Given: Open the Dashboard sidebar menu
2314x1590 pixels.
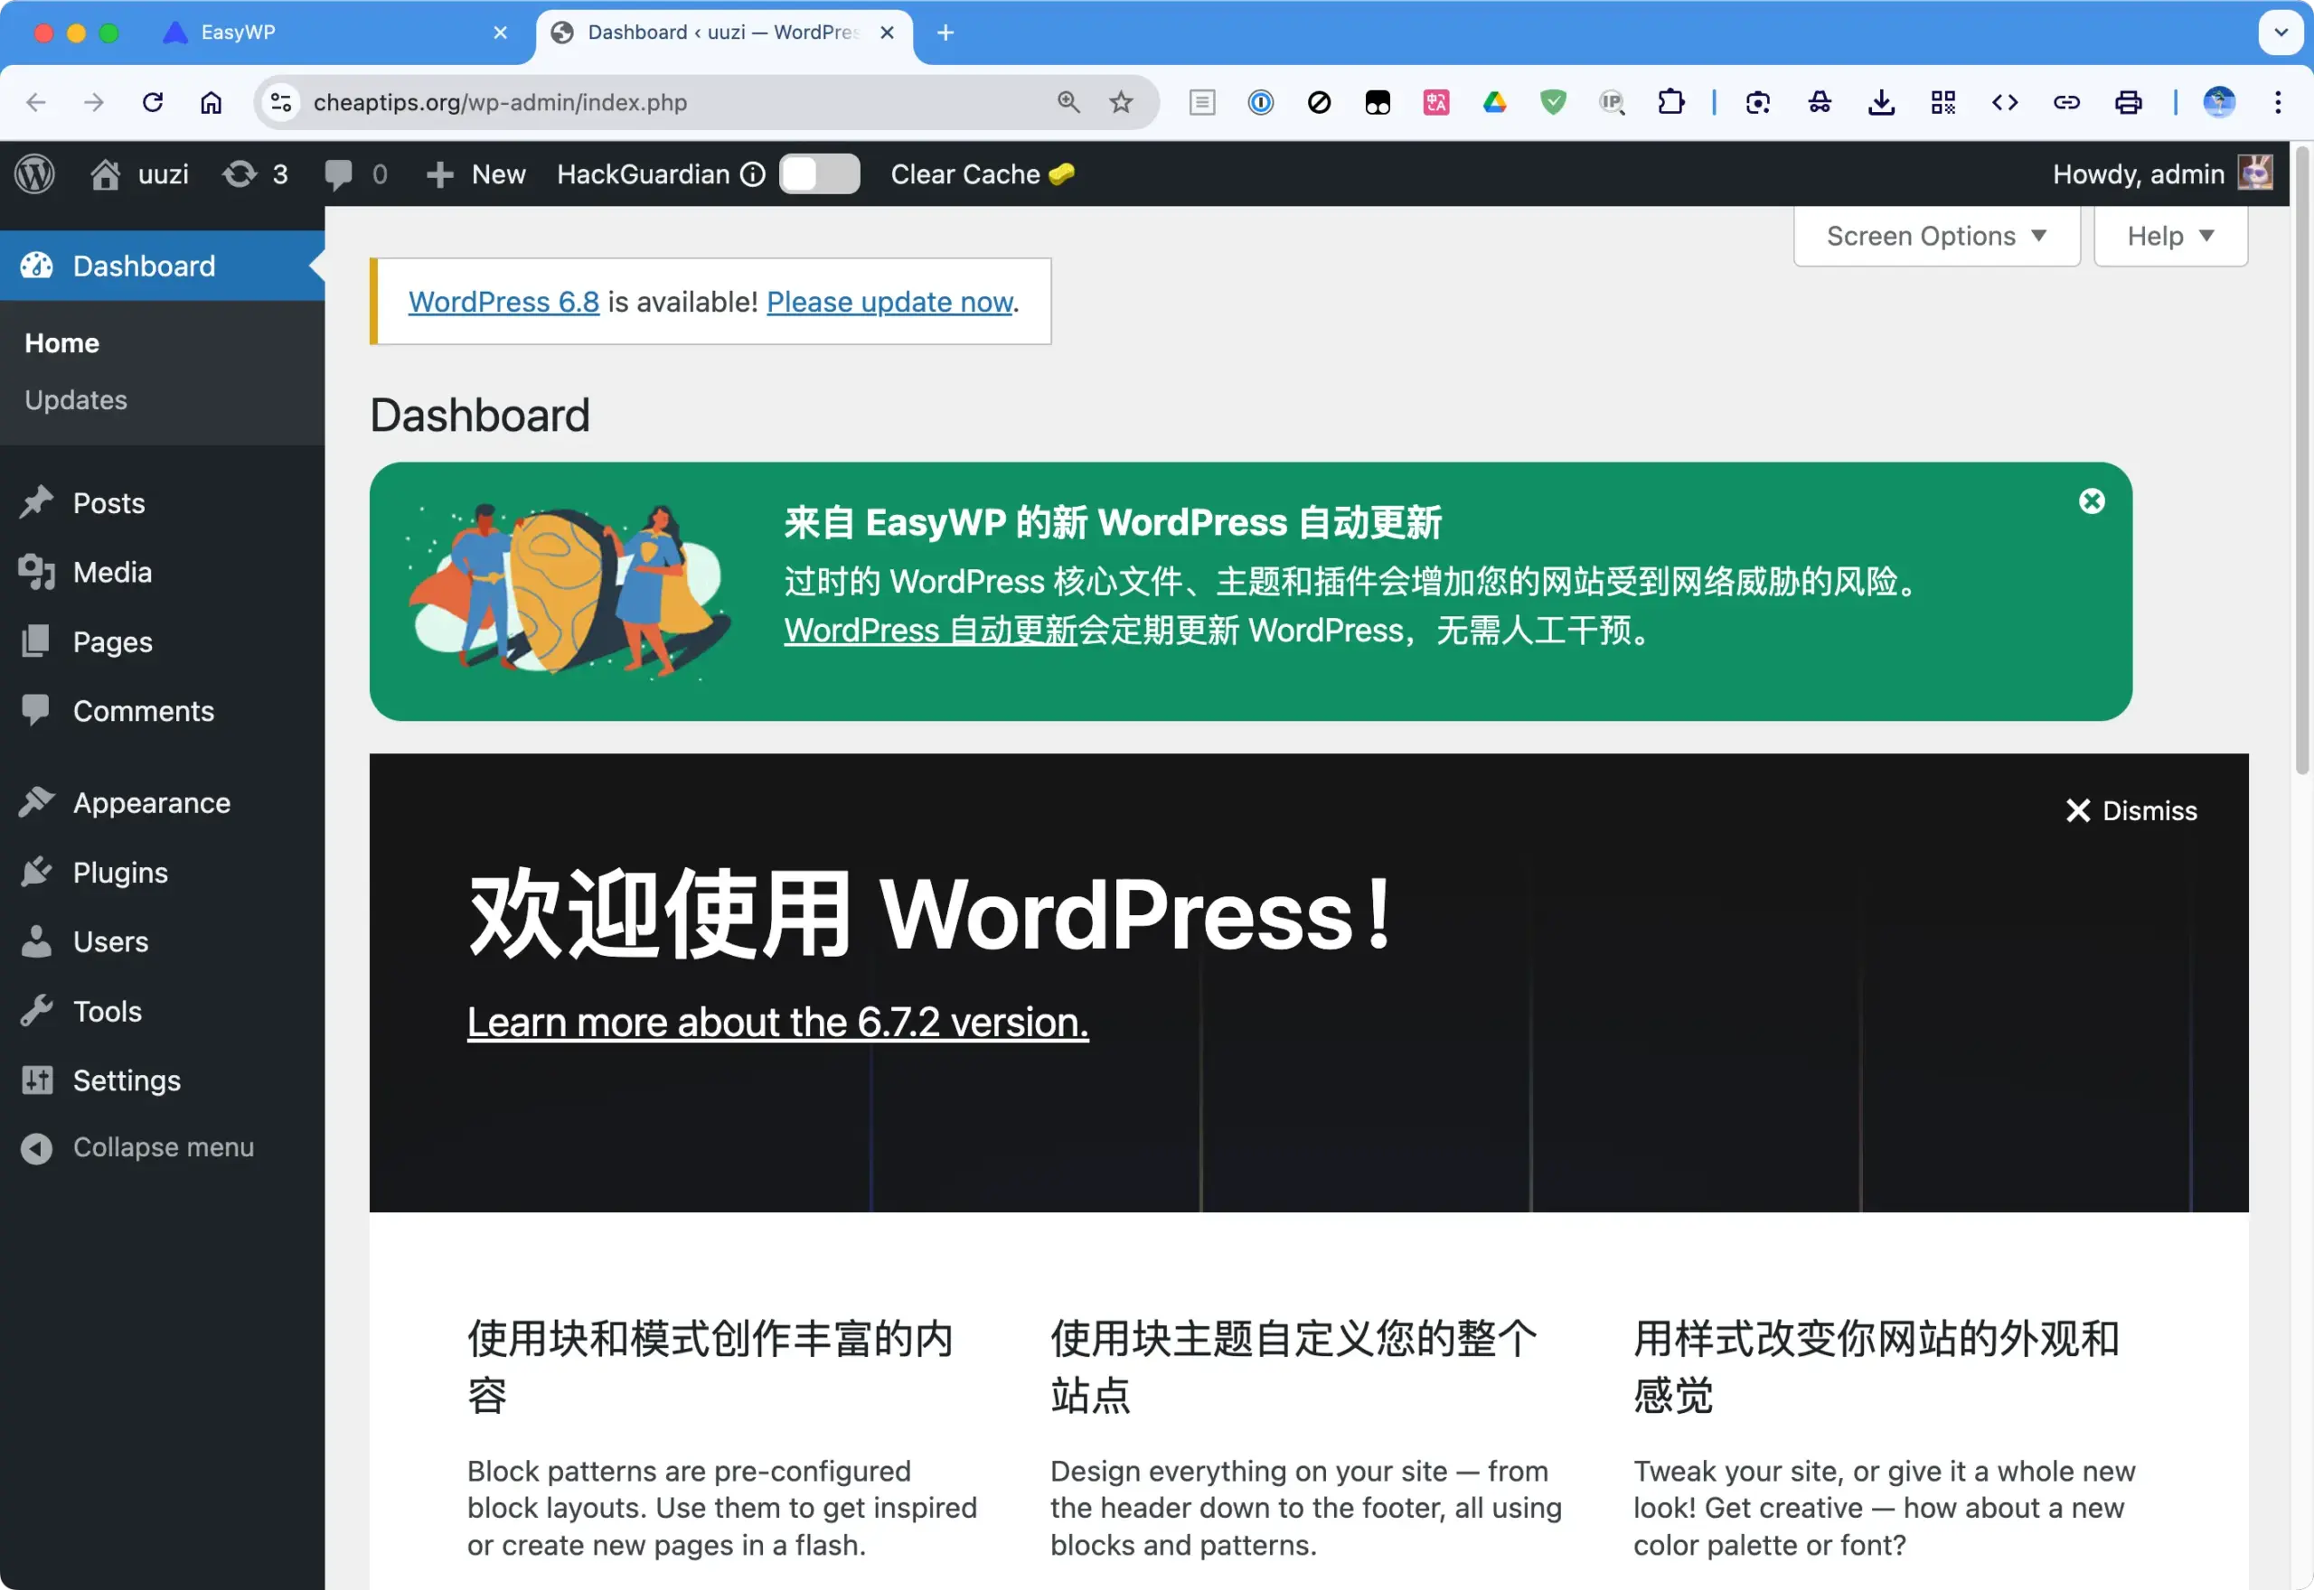Looking at the screenshot, I should (x=163, y=266).
